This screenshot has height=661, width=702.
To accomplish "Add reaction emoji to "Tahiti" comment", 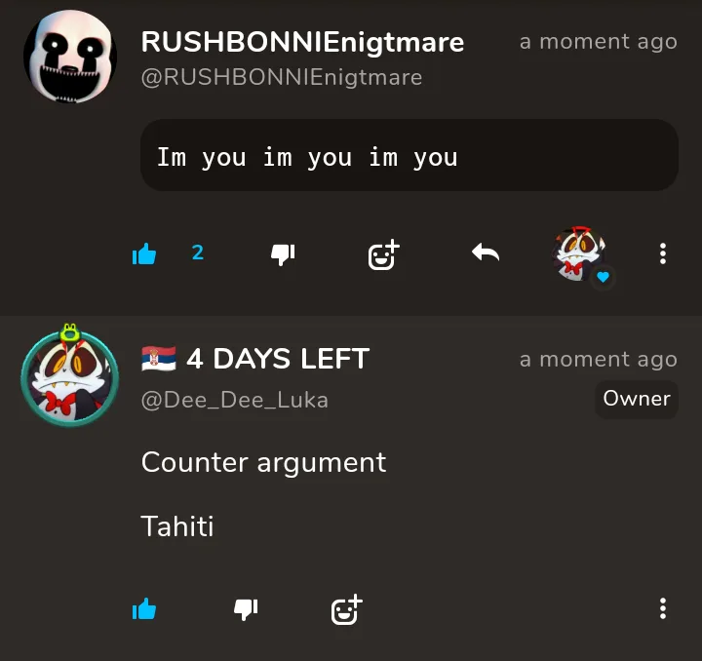I will [347, 609].
